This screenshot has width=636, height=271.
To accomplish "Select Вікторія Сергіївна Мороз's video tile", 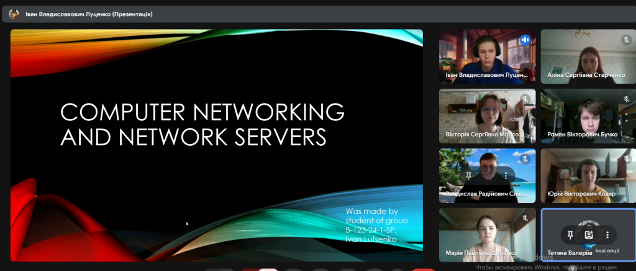I will [487, 115].
